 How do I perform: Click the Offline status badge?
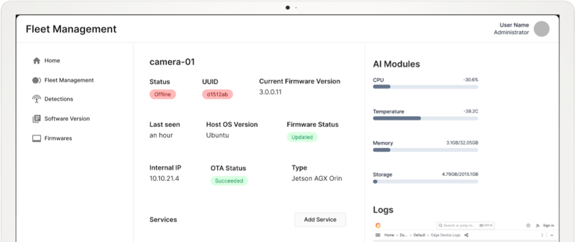point(163,94)
